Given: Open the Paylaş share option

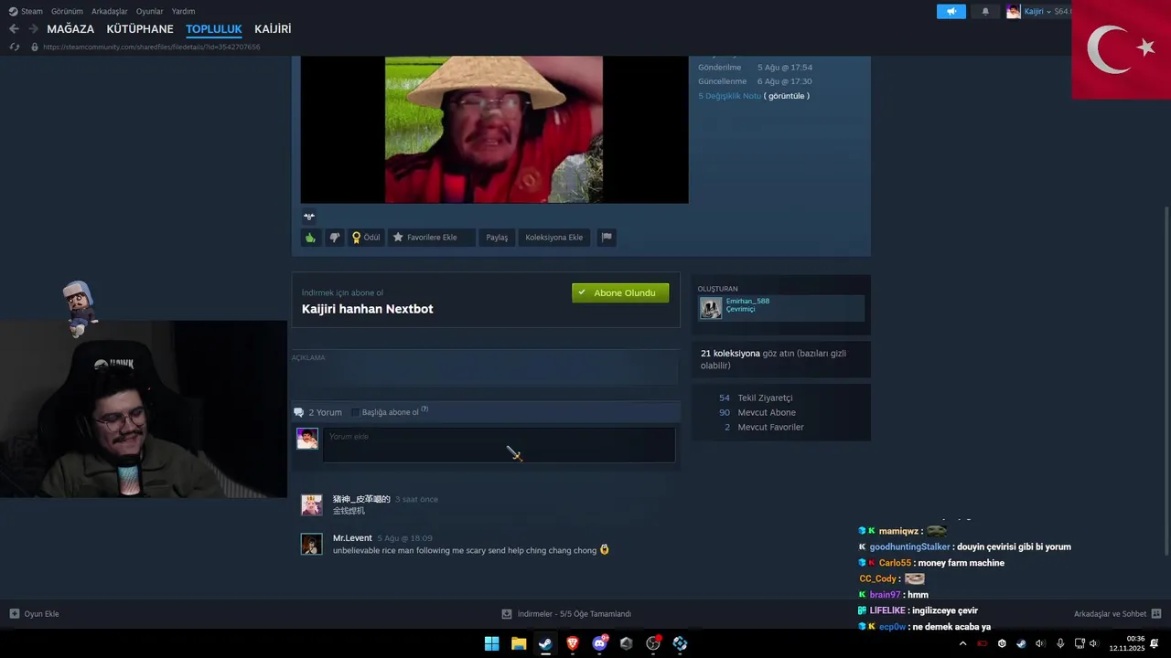Looking at the screenshot, I should [497, 238].
